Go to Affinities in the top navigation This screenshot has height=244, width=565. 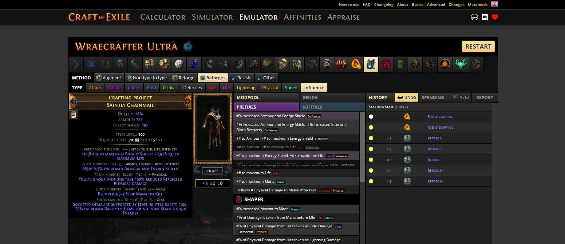click(x=302, y=17)
